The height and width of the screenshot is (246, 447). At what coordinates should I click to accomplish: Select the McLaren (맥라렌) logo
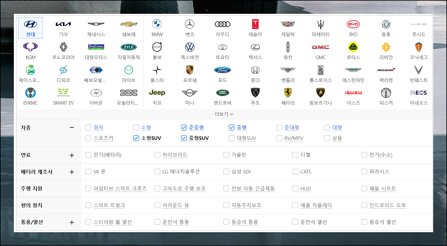click(x=386, y=70)
